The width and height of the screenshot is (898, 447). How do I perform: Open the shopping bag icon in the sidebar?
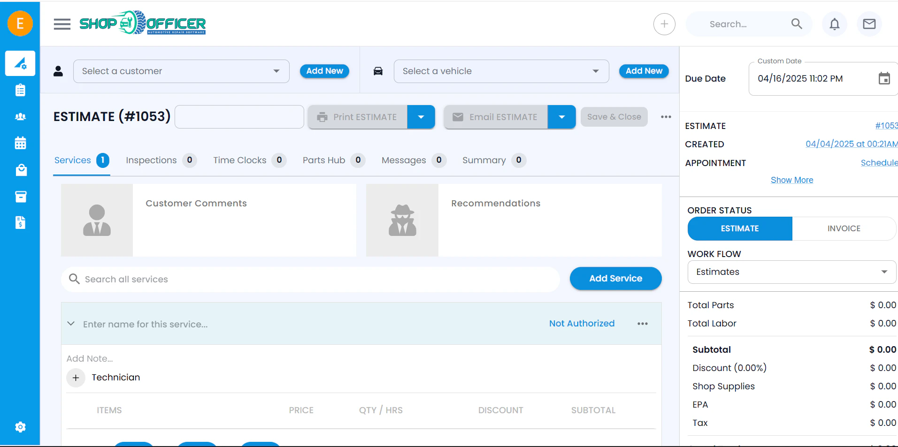pos(20,170)
